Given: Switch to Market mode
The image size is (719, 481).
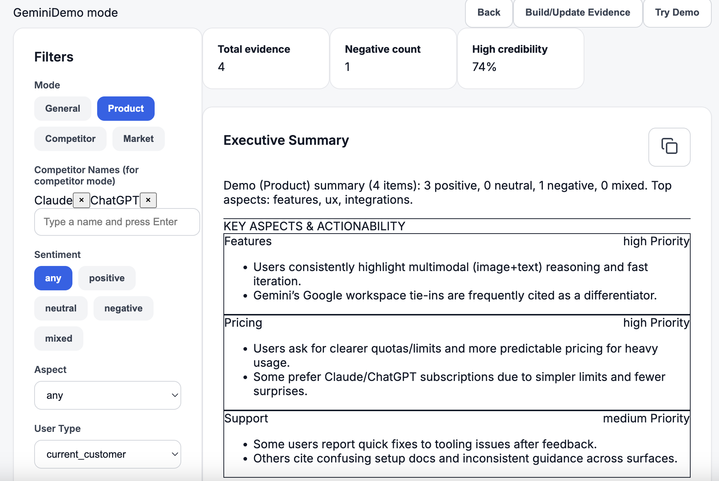Looking at the screenshot, I should 138,139.
